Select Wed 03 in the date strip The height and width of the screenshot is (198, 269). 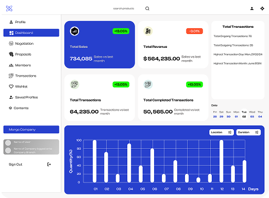pos(252,114)
